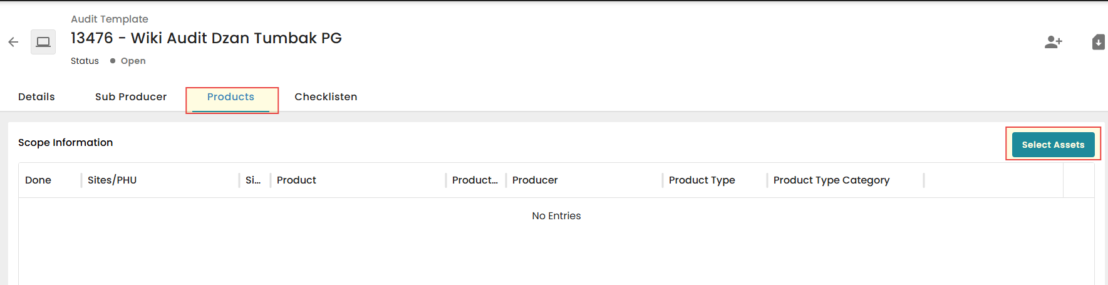Click the truncated Si... column header

(x=253, y=180)
